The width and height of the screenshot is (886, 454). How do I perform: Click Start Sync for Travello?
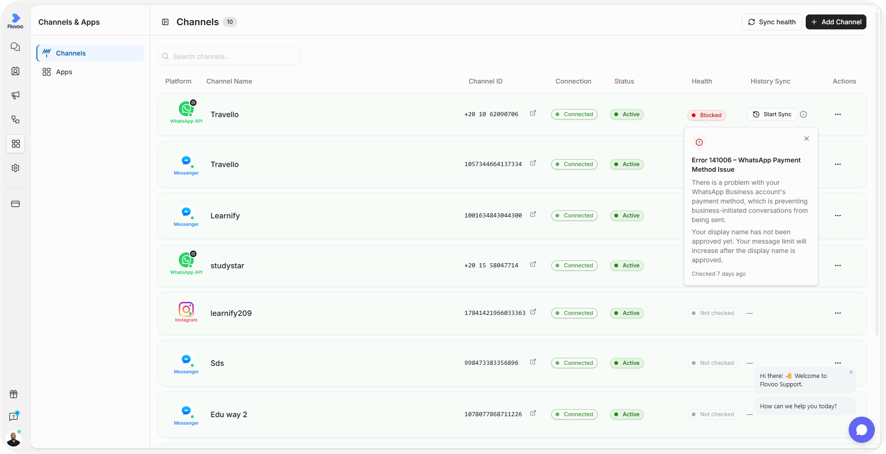(772, 114)
